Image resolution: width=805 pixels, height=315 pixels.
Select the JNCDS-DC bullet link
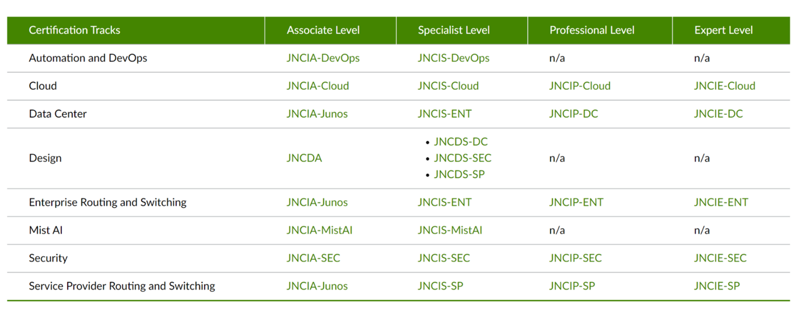461,142
